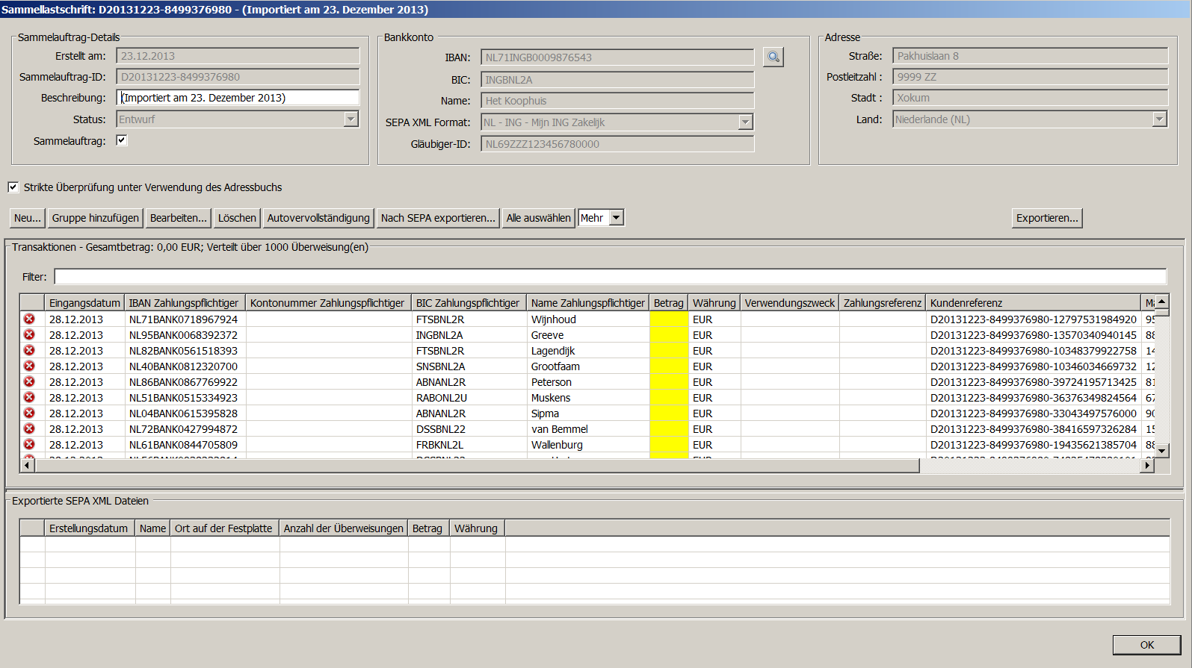Toggle Strikte Überprüfung Adressbuch checkbox
The width and height of the screenshot is (1192, 668).
coord(13,187)
